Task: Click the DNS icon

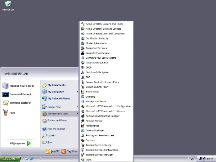Action: 83,77
